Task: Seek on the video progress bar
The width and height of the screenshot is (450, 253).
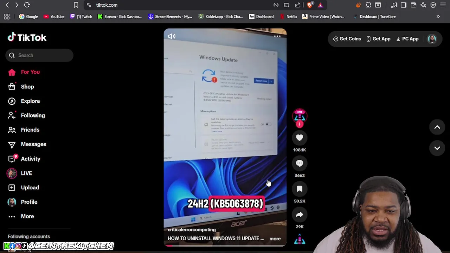Action: pos(225,246)
